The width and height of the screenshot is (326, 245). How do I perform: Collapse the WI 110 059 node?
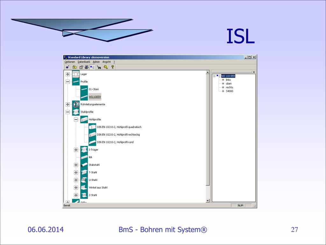click(214, 76)
